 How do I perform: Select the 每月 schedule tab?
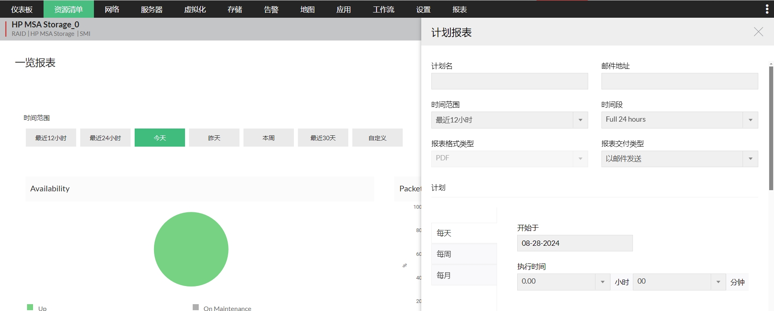coord(464,276)
